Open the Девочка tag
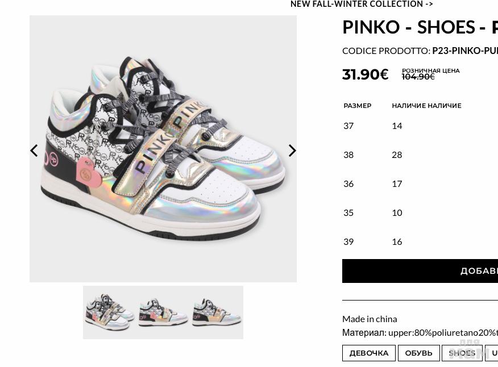Screen dimensions: 498x367 click(369, 353)
